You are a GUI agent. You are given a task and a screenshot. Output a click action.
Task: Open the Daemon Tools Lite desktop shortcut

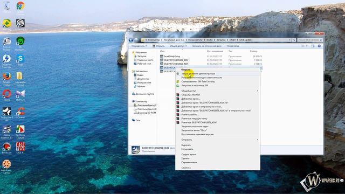pyautogui.click(x=7, y=59)
